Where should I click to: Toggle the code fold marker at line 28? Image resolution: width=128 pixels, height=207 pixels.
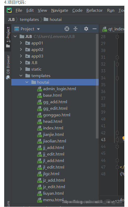(117, 37)
